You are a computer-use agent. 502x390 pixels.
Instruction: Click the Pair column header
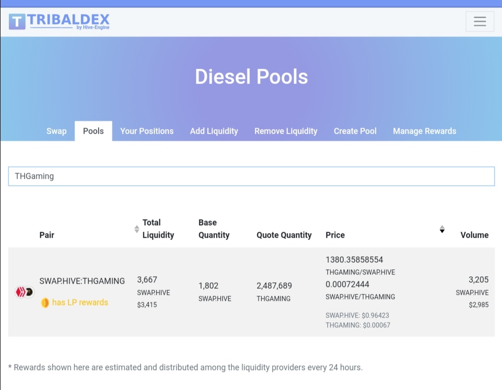(x=47, y=235)
